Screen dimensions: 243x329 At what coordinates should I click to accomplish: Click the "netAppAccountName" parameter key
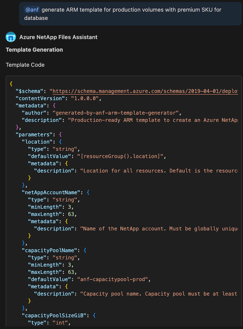51,193
